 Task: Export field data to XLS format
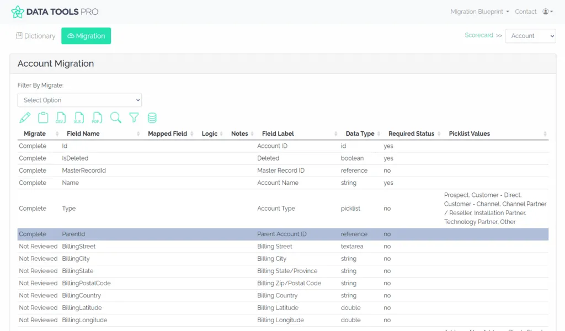pyautogui.click(x=79, y=118)
